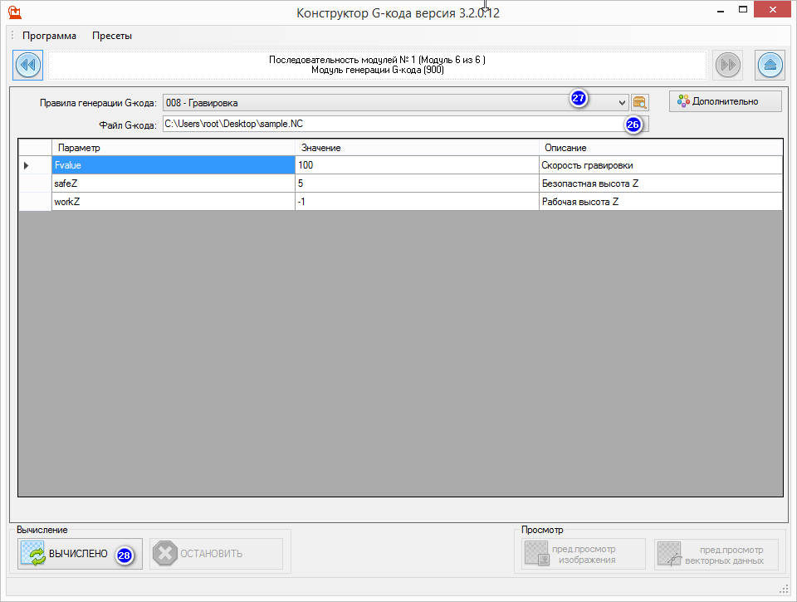This screenshot has width=797, height=602.
Task: Click the disabled next module arrow
Action: coord(728,65)
